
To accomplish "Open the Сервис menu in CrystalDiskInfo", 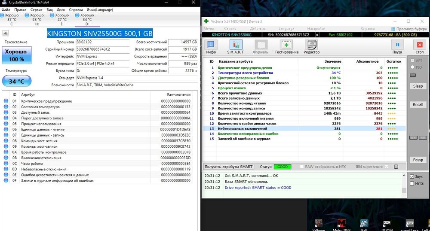I will click(36, 9).
